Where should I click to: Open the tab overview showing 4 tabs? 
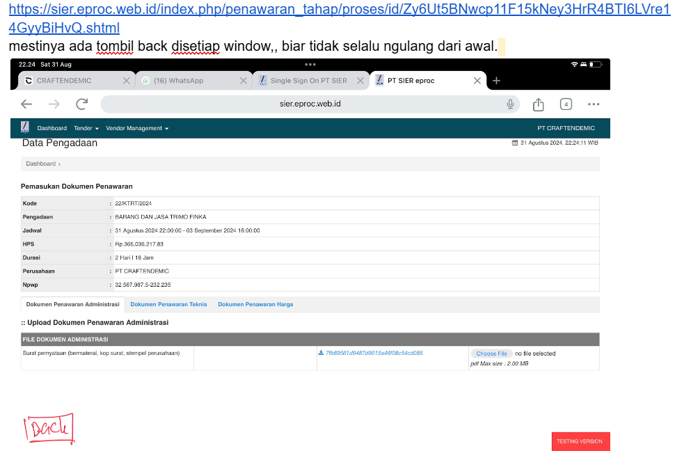point(566,104)
